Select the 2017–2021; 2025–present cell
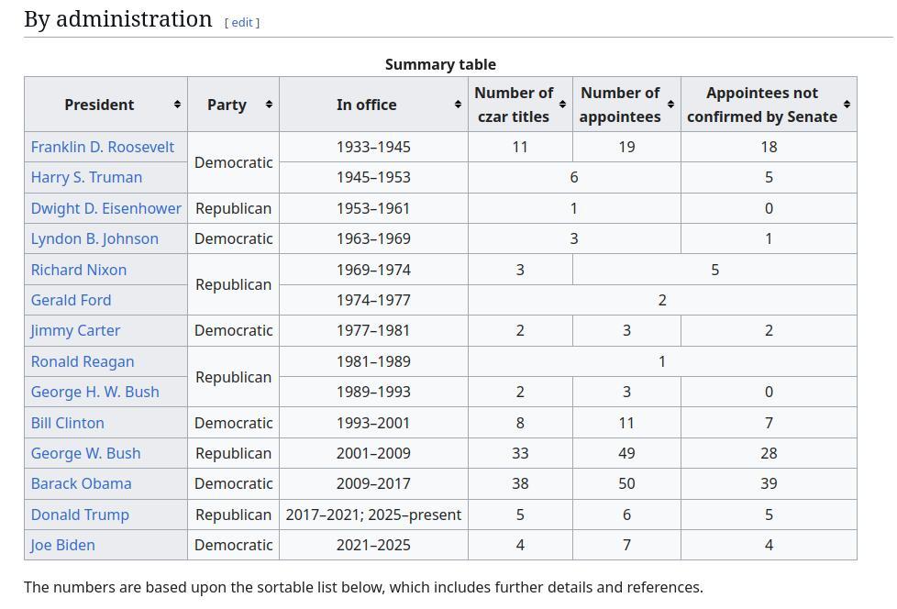Viewport: 897px width, 609px height. 373,515
